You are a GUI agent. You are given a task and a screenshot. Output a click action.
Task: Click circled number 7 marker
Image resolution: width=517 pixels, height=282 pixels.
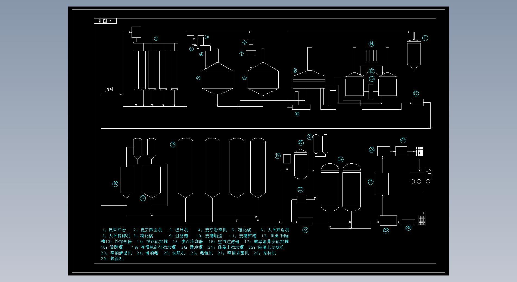click(x=241, y=54)
